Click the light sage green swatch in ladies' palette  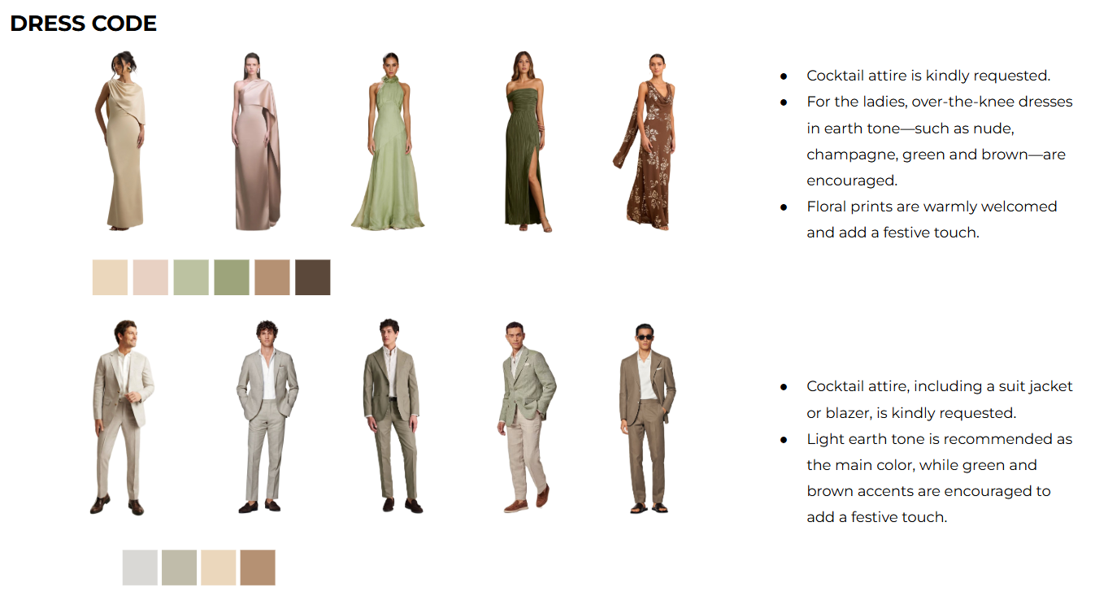tap(191, 277)
